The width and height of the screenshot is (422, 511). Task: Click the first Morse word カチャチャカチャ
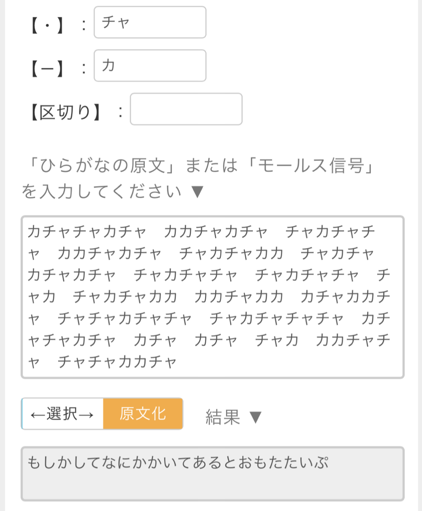coord(87,232)
